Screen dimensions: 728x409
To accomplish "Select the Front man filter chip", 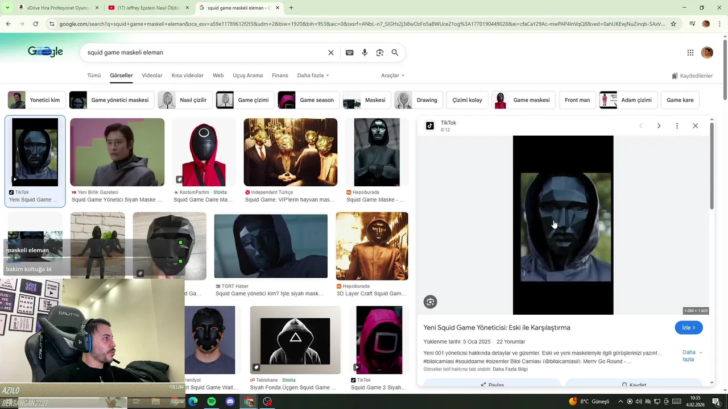I will click(x=577, y=100).
